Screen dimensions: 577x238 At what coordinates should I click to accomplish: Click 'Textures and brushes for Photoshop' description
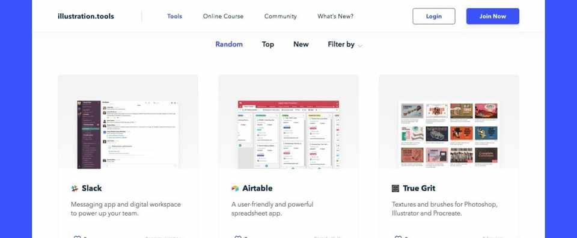[445, 204]
